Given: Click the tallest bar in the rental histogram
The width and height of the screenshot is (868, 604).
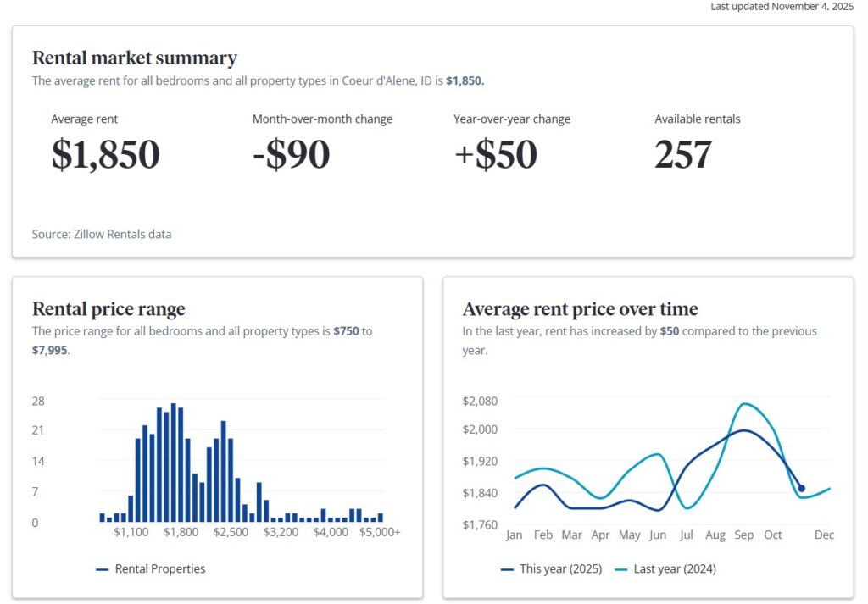Looking at the screenshot, I should 173,463.
